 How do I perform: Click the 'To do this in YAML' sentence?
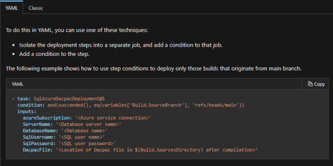[77, 30]
